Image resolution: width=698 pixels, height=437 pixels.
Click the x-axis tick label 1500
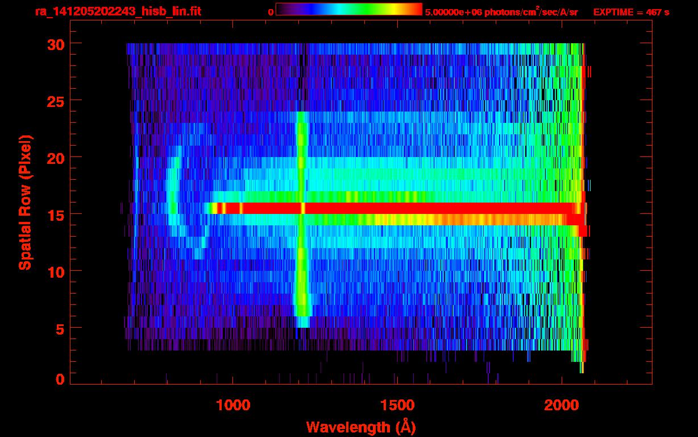coord(397,405)
